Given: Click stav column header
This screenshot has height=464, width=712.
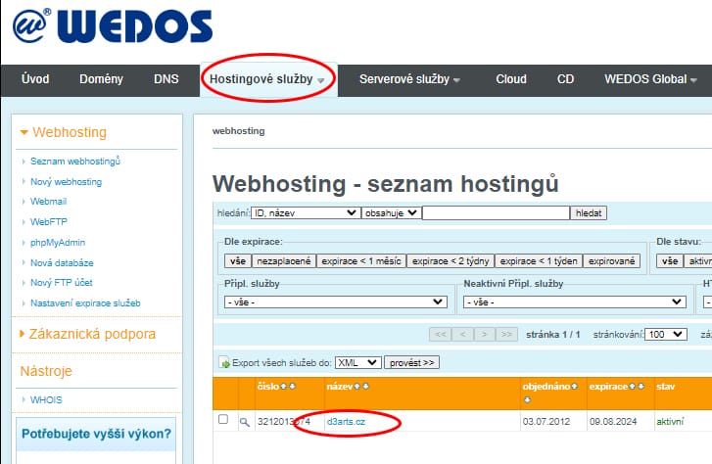Looking at the screenshot, I should point(666,387).
